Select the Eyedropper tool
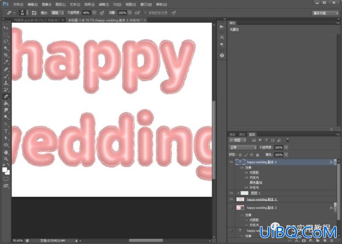The image size is (342, 244). tap(6, 62)
